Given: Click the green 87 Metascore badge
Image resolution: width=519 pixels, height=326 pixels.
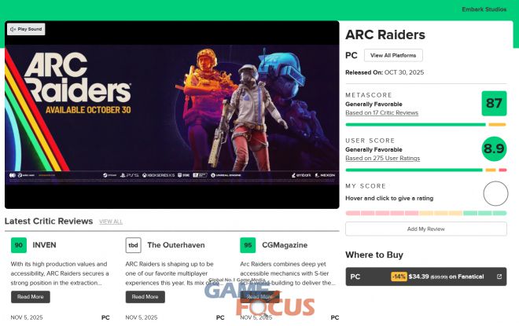Looking at the screenshot, I should click(x=494, y=103).
